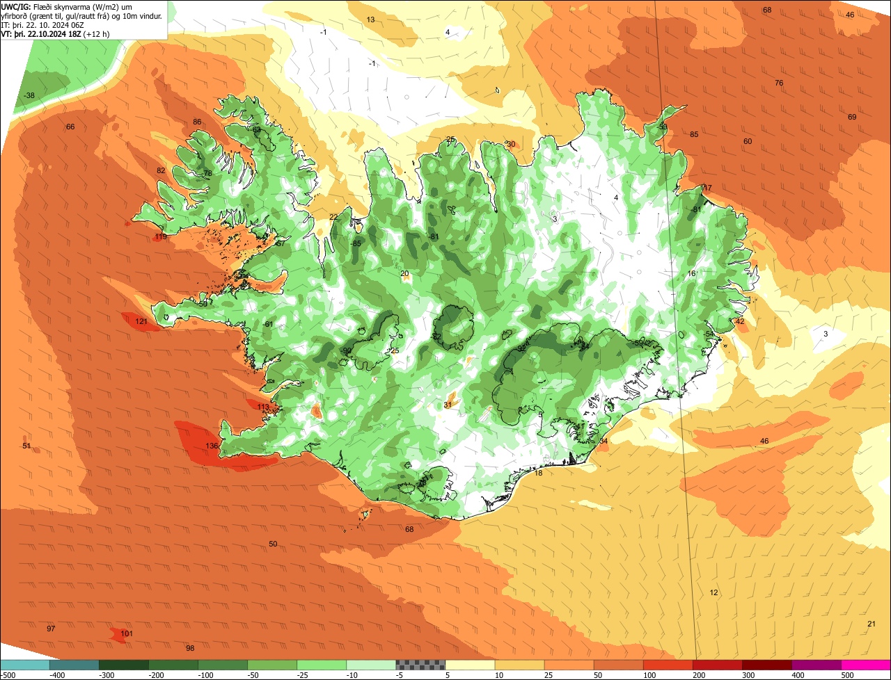Pick the pale yellow swatch between 5 and 10
This screenshot has height=680, width=891.
coord(470,665)
